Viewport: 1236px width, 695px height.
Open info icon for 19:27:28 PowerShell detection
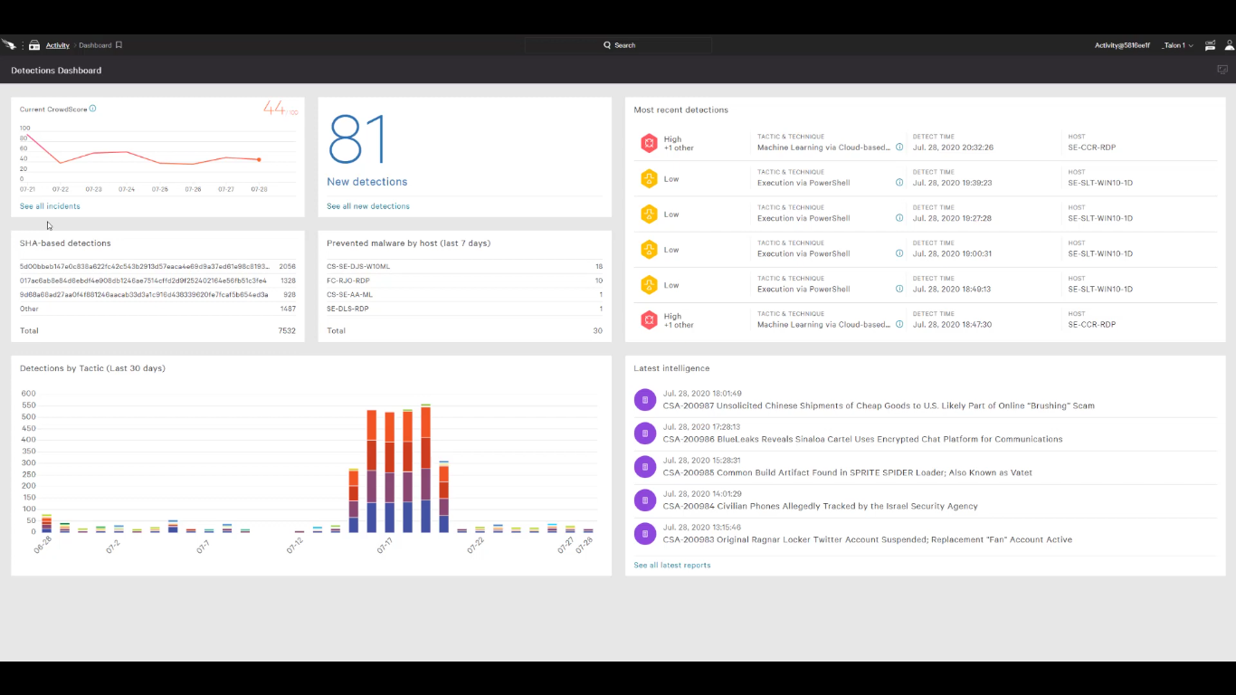(899, 218)
